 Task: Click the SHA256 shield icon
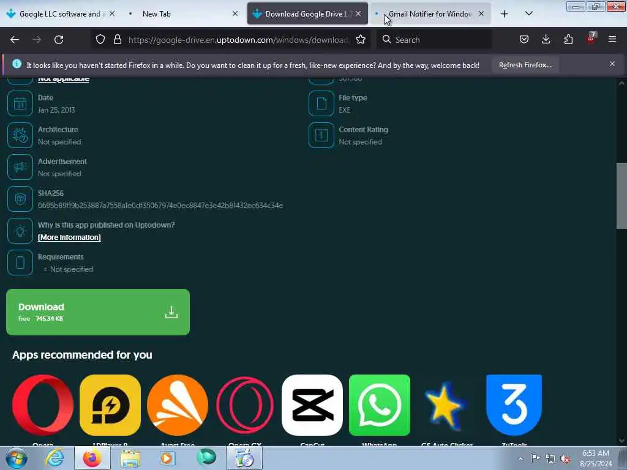[20, 199]
